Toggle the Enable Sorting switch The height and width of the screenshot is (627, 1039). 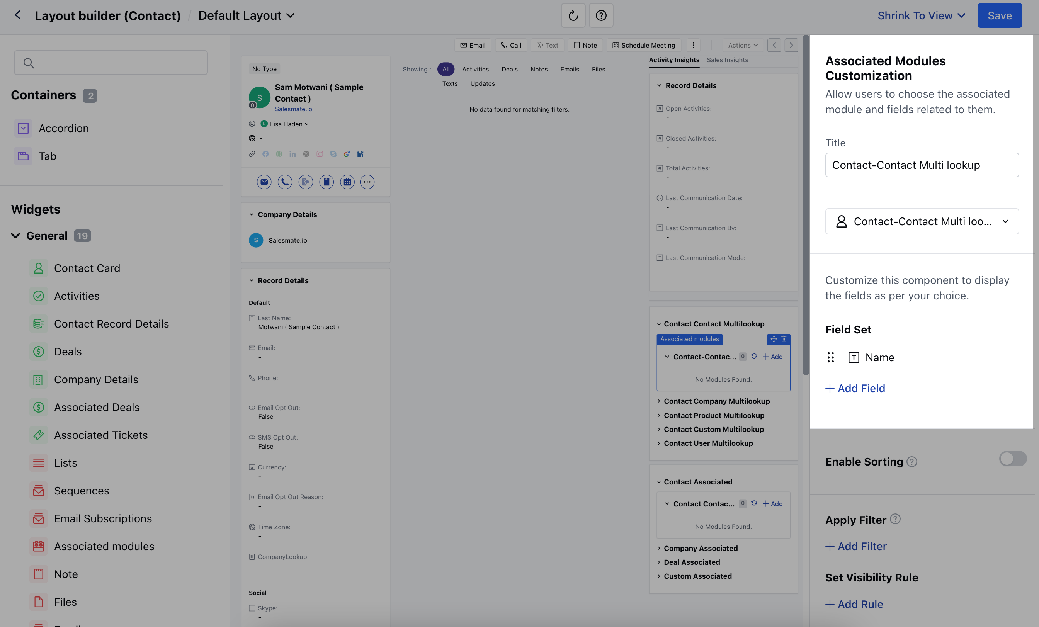tap(1012, 459)
